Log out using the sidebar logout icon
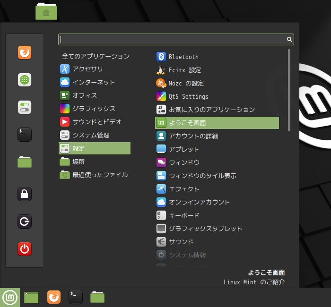331x307 pixels. (x=25, y=222)
